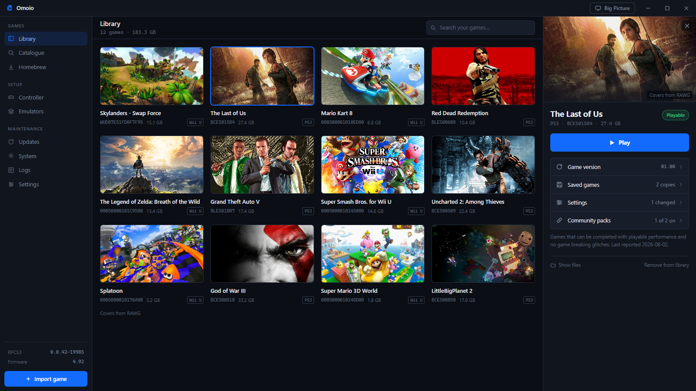Select the Mario Kart 8 cover

coord(373,76)
